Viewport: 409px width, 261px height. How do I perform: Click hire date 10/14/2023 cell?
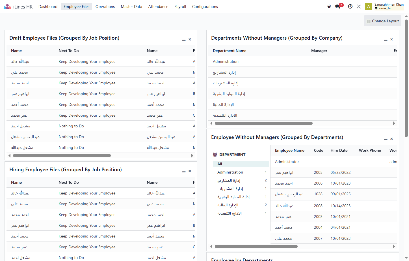[341, 206]
